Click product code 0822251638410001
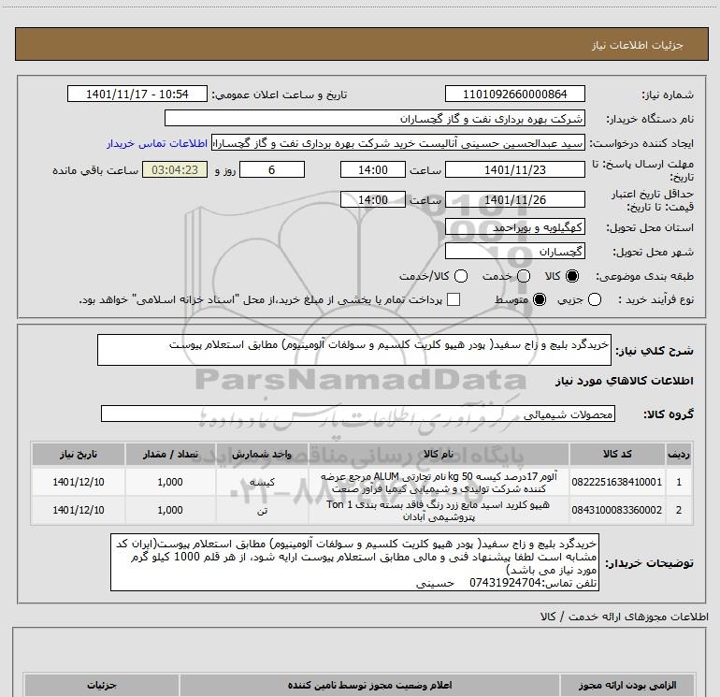 (x=617, y=482)
